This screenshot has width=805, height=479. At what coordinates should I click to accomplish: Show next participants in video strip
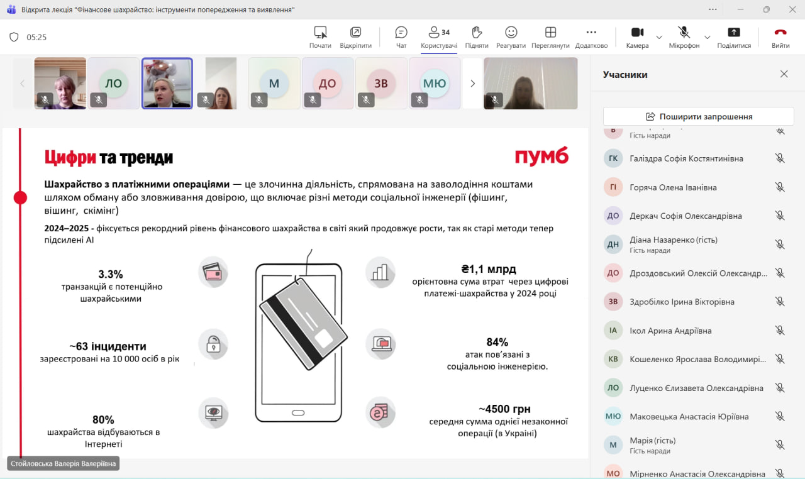coord(472,84)
